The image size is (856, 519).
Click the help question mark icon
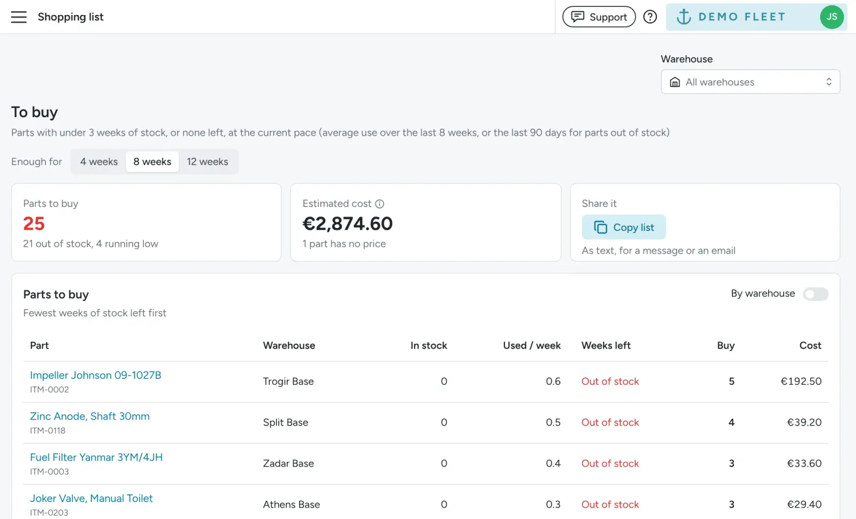[x=650, y=17]
